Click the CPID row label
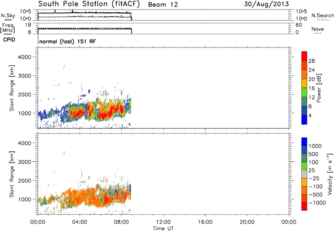 (9, 40)
